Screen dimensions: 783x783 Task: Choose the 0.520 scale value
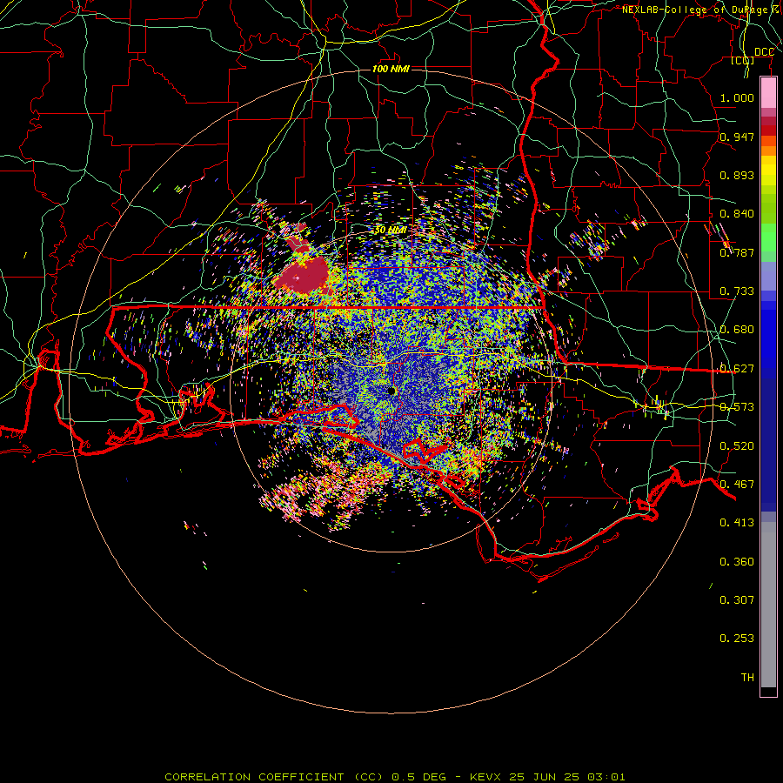737,446
